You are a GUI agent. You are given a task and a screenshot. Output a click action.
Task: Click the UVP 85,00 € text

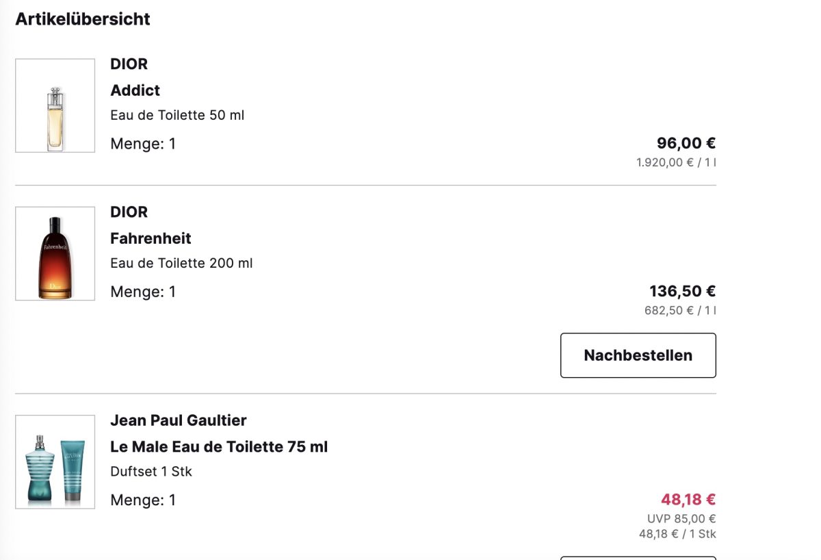[681, 519]
